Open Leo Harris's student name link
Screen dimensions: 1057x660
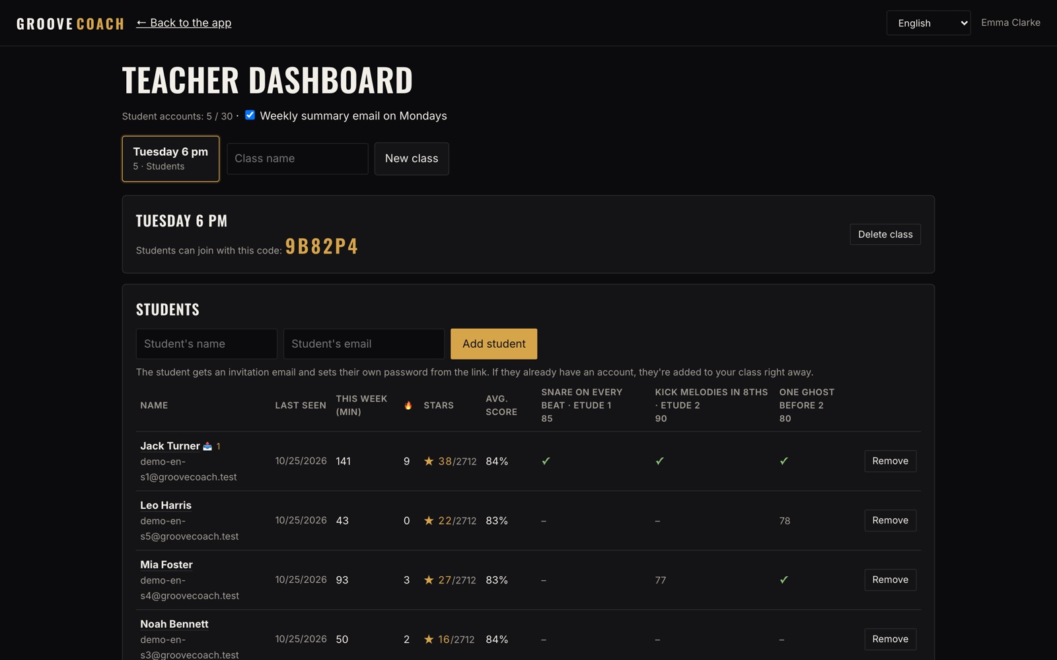tap(166, 506)
